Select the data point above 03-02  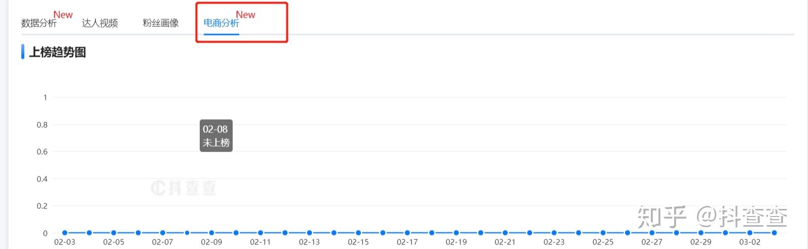[750, 233]
